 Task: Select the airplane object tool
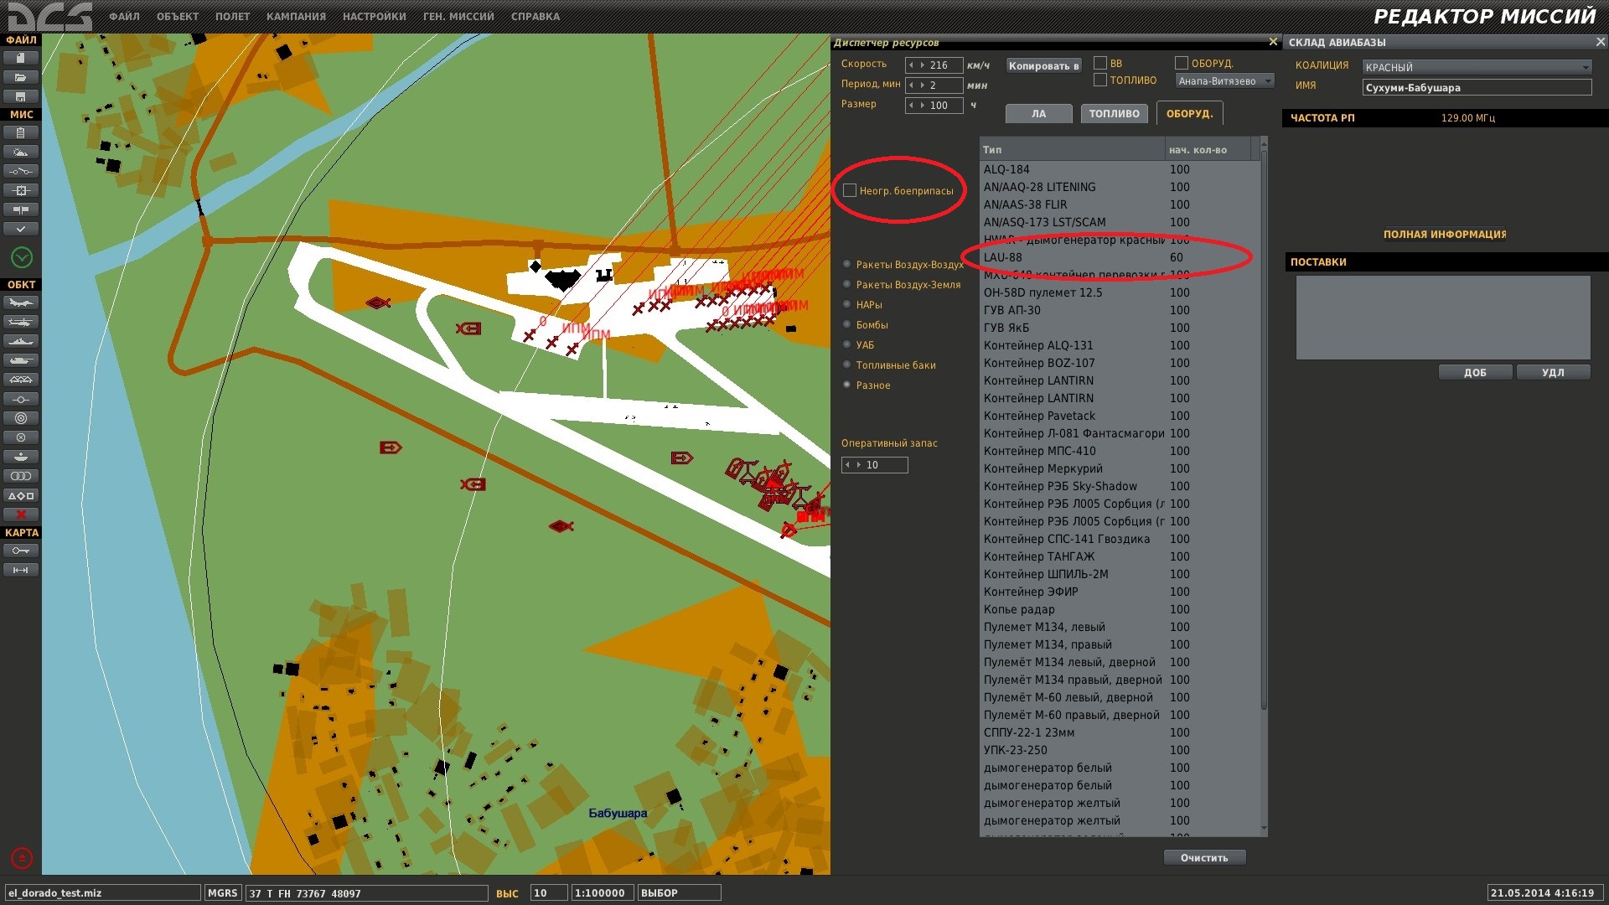(21, 303)
